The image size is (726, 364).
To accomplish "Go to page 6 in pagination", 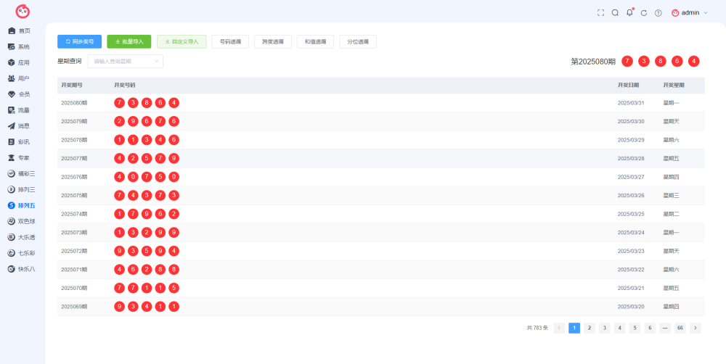I will click(650, 328).
